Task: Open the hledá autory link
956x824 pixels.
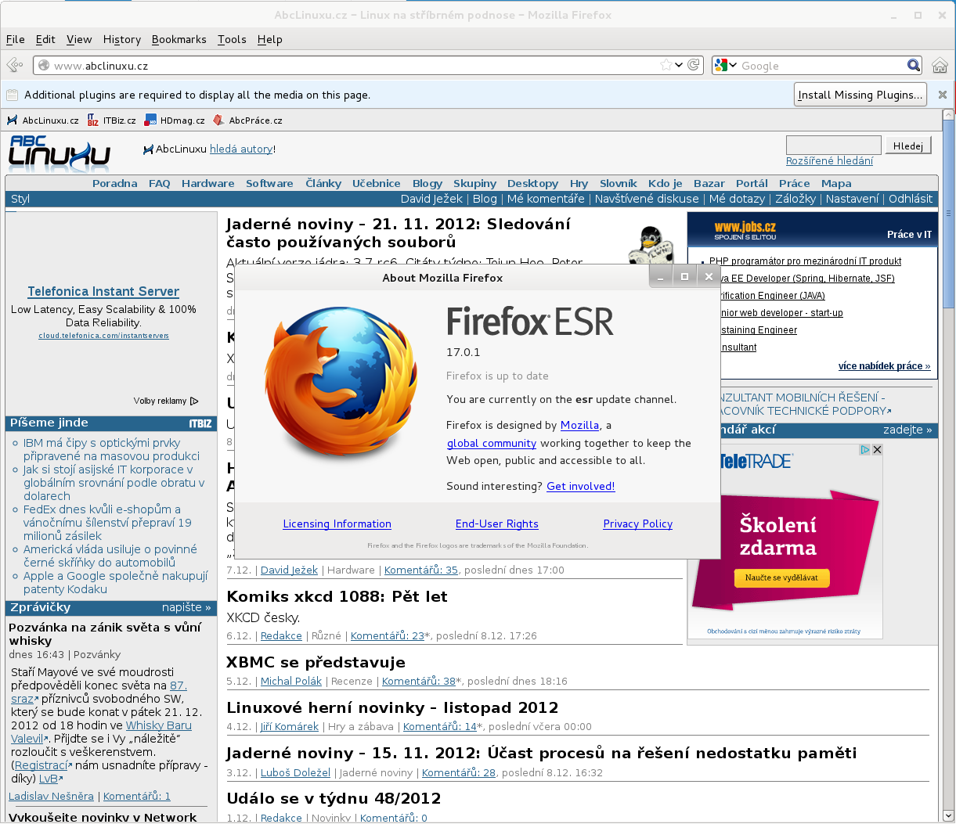Action: [241, 149]
